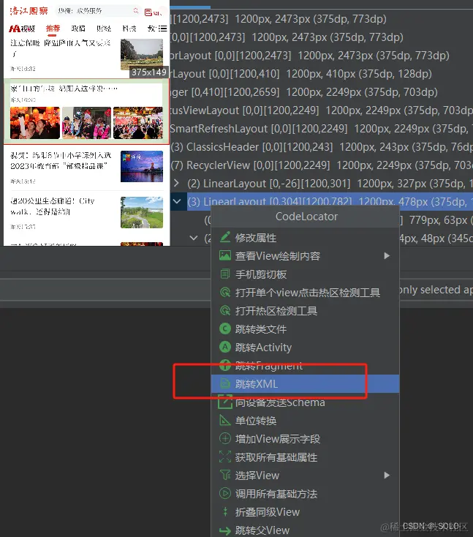Click the green aerial greenway thumbnail
This screenshot has height=537, width=473.
point(142,212)
